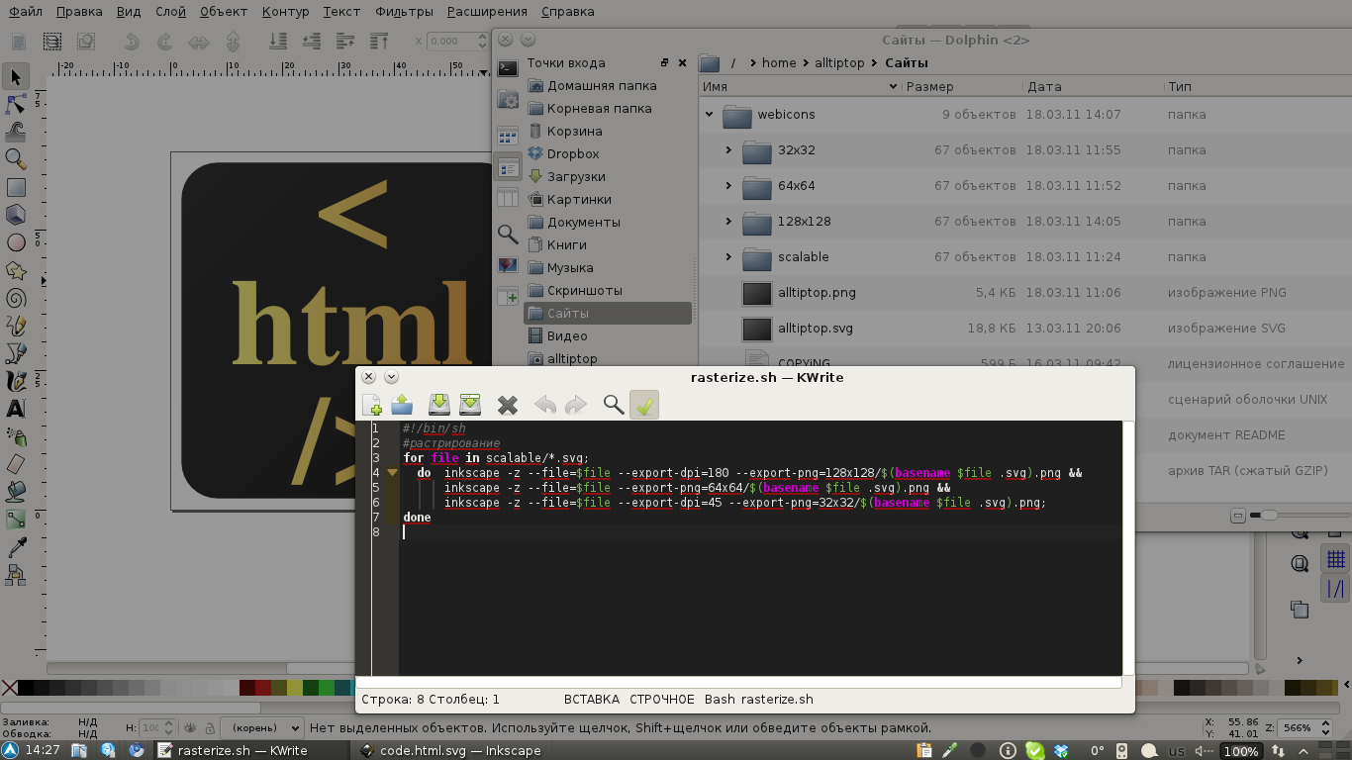The height and width of the screenshot is (760, 1352).
Task: Open the layer dropdown showing (корень)
Action: click(x=261, y=727)
